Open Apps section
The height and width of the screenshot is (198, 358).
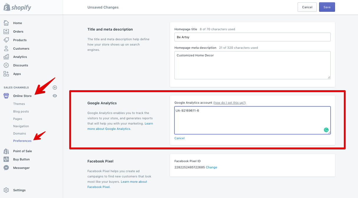coord(17,74)
